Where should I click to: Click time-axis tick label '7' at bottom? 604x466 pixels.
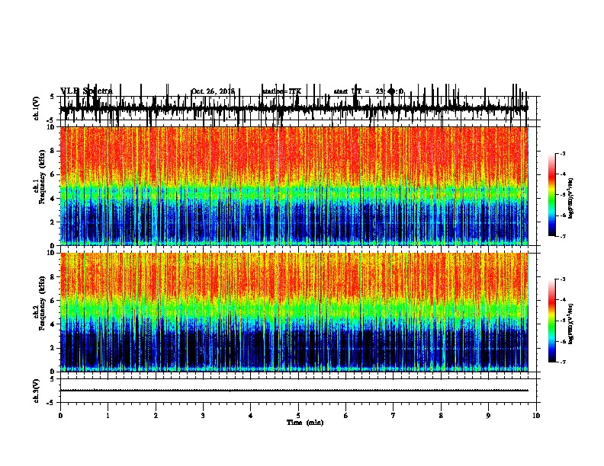click(394, 416)
